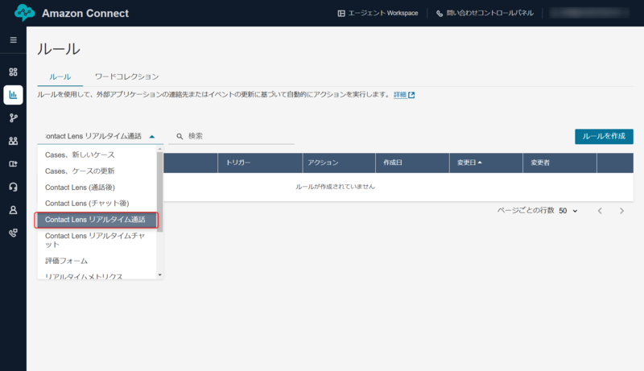Click in the 検索 search field
This screenshot has height=371, width=644.
[x=231, y=136]
